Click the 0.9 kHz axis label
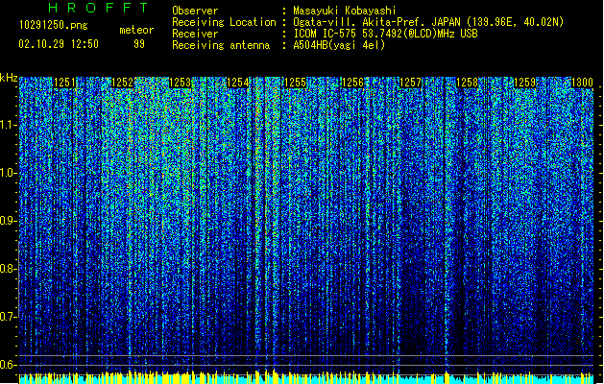 click(x=9, y=221)
